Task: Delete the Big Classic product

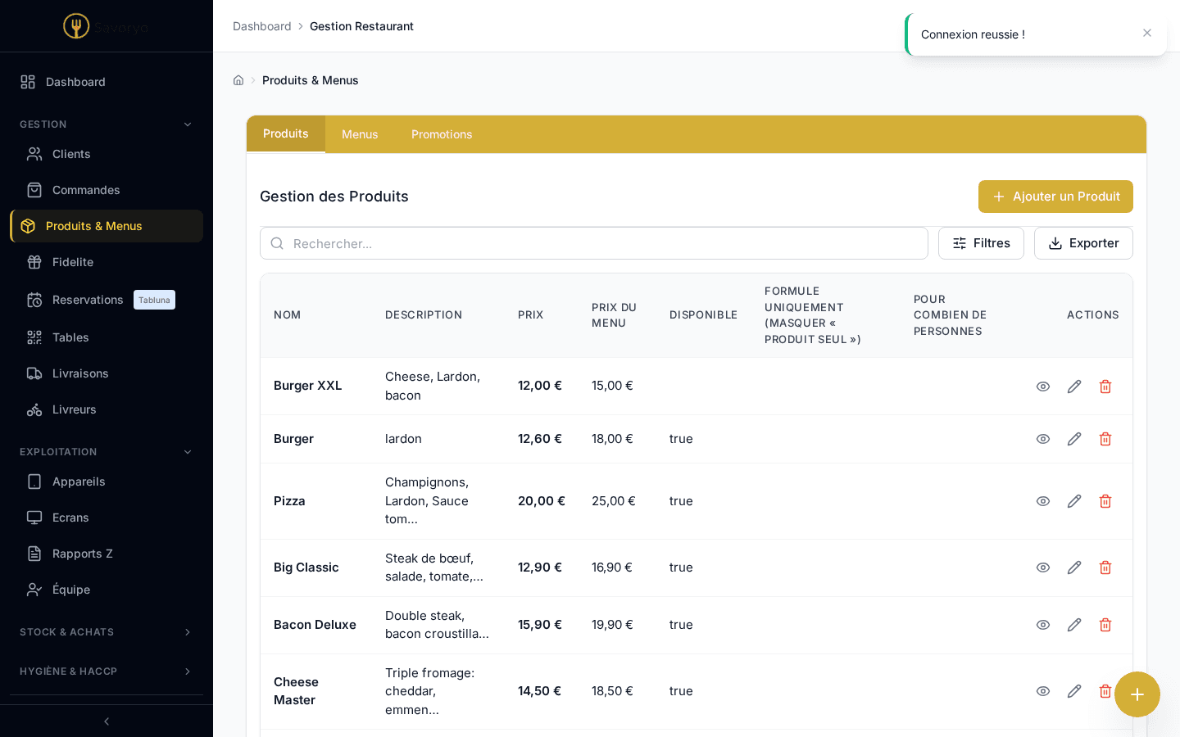Action: [1105, 567]
